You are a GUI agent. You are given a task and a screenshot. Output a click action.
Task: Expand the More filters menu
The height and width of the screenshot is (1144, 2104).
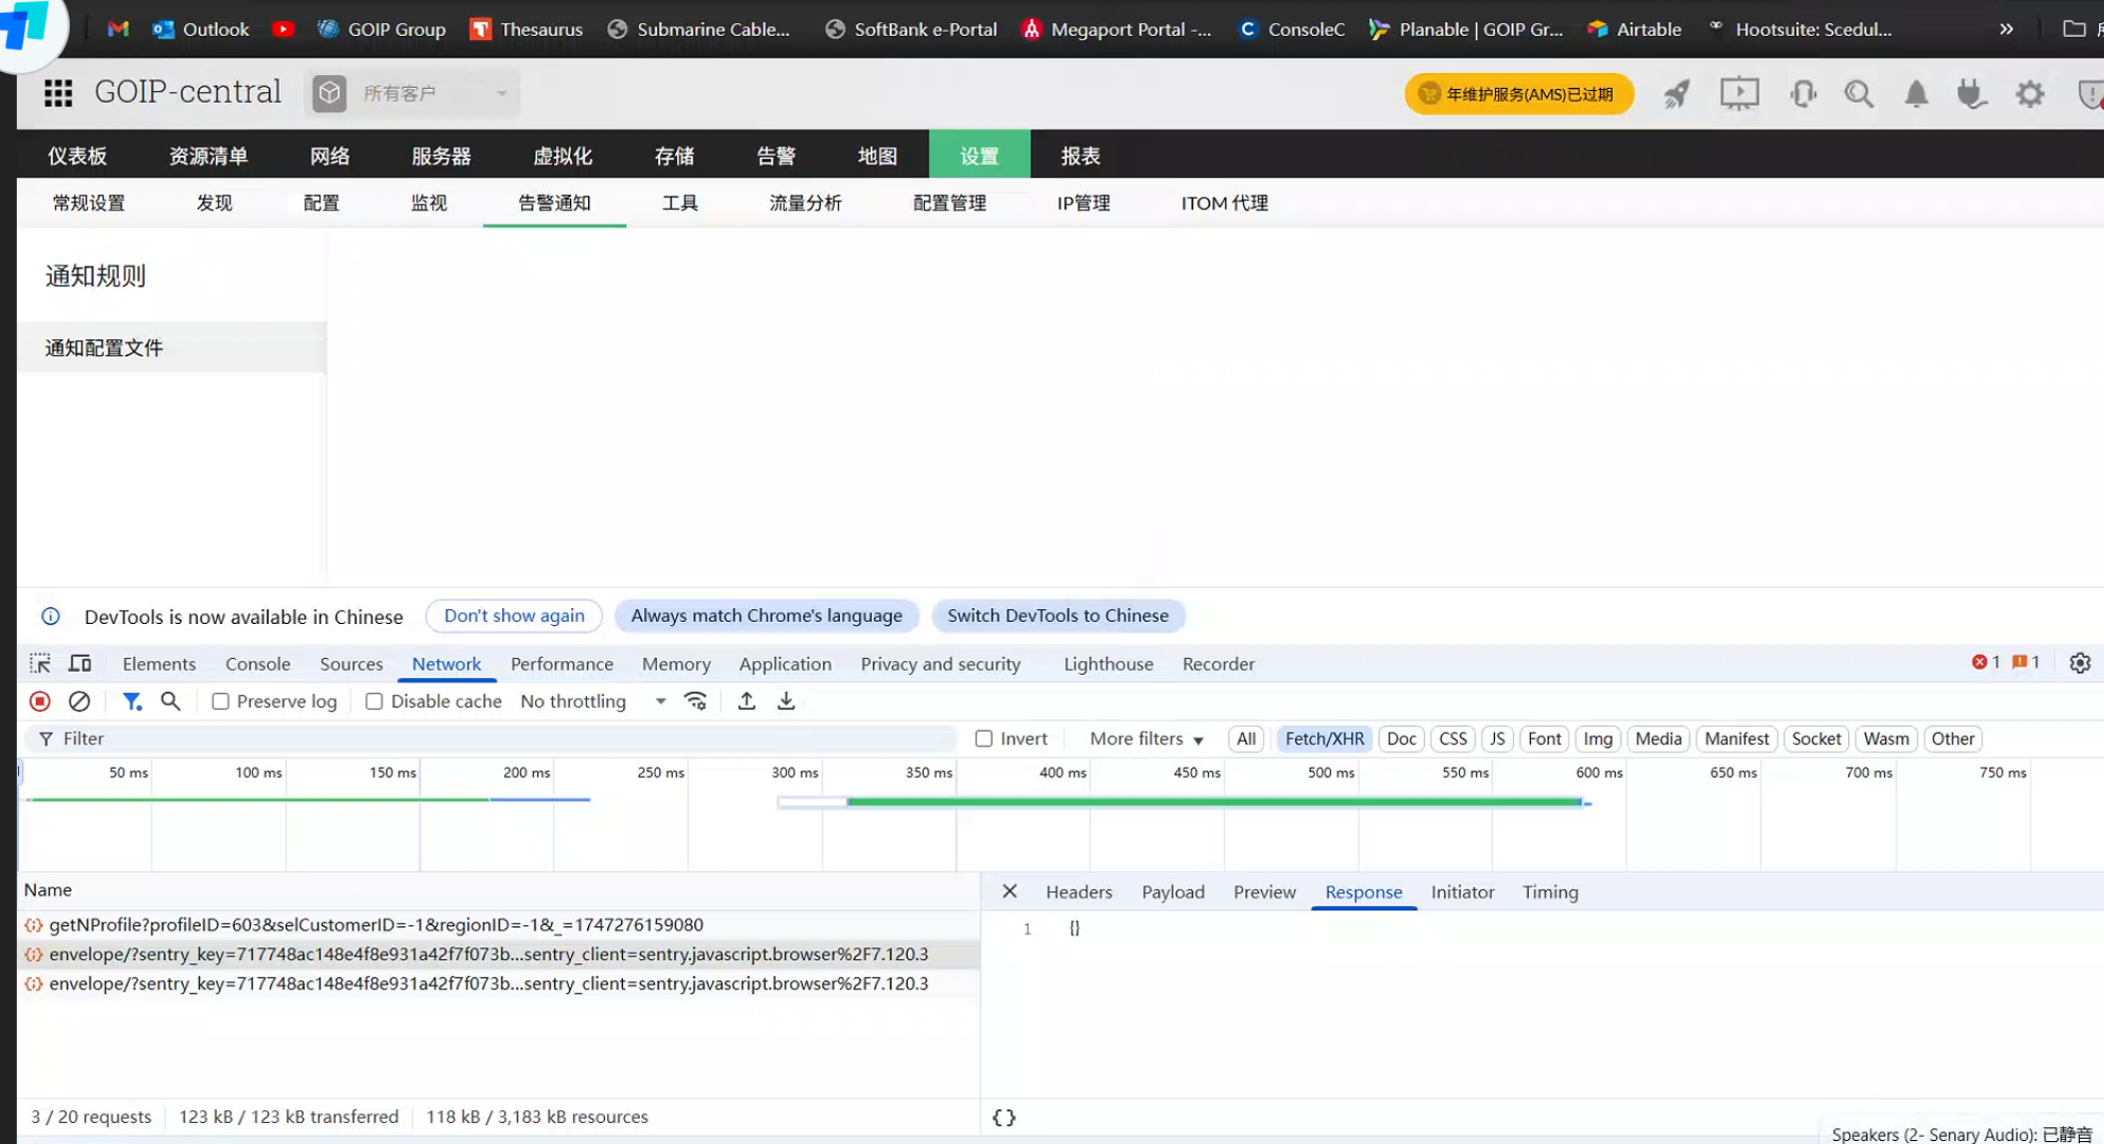point(1146,739)
